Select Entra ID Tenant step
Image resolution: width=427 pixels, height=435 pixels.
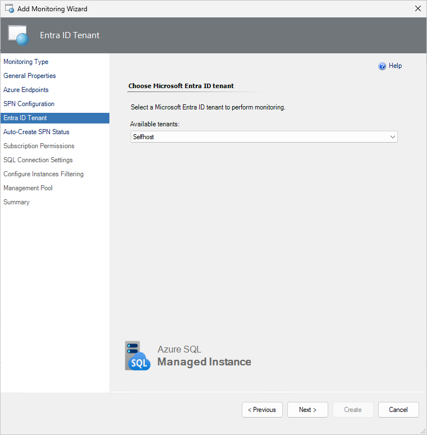coord(55,118)
